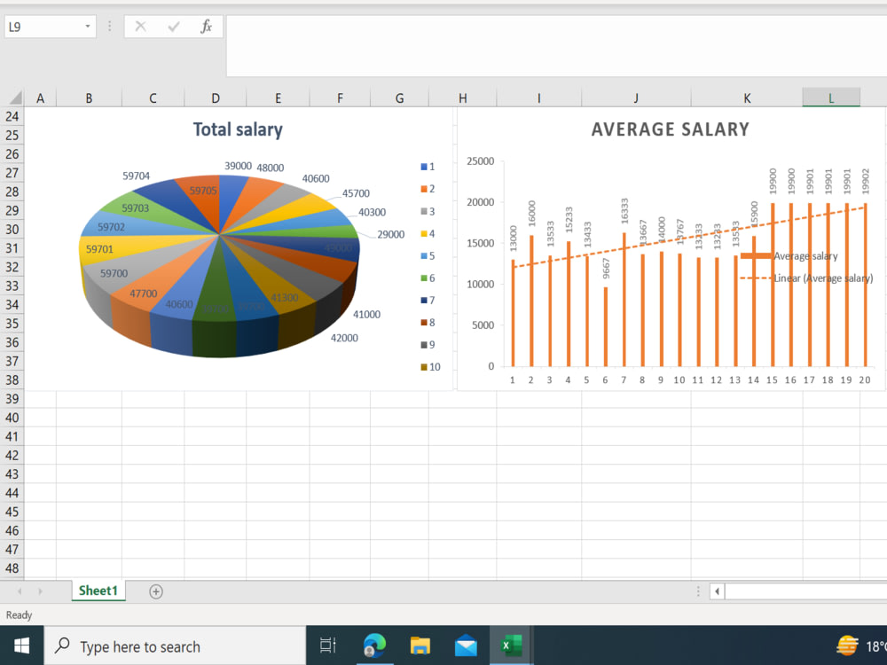
Task: Add a new sheet with plus button
Action: [x=155, y=591]
